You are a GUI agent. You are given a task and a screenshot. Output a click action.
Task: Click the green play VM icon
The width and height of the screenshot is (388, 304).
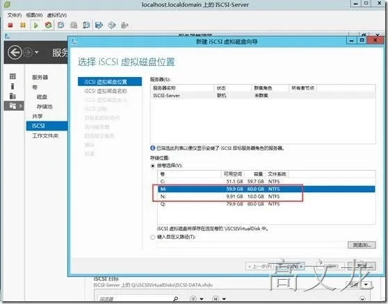click(36, 25)
